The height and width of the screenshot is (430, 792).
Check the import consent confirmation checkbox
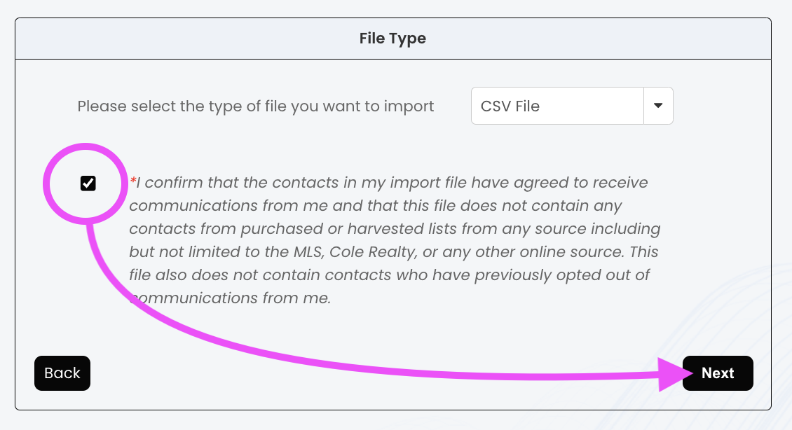(x=88, y=183)
